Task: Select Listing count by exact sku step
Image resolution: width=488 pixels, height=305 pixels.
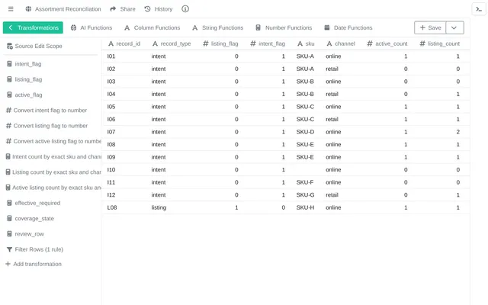Action: click(x=53, y=172)
